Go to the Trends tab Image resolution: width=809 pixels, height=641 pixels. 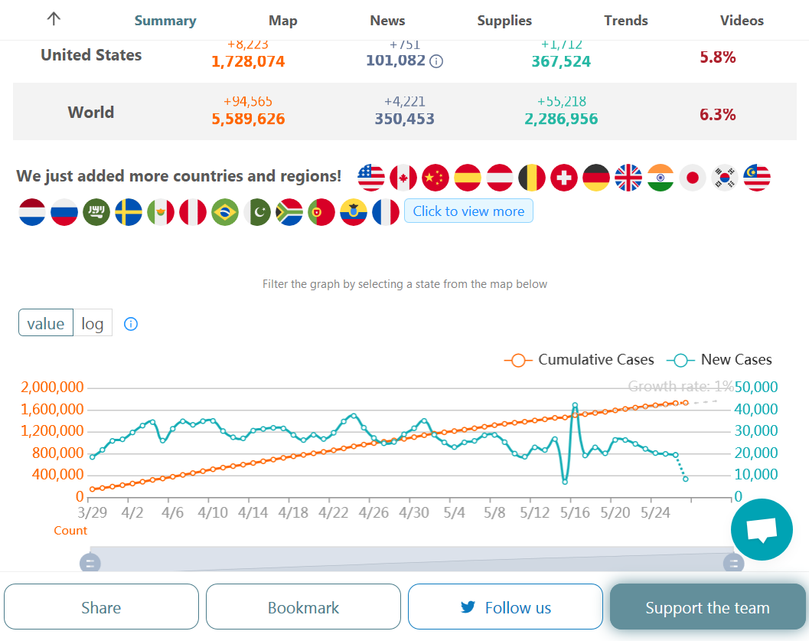[x=625, y=21]
